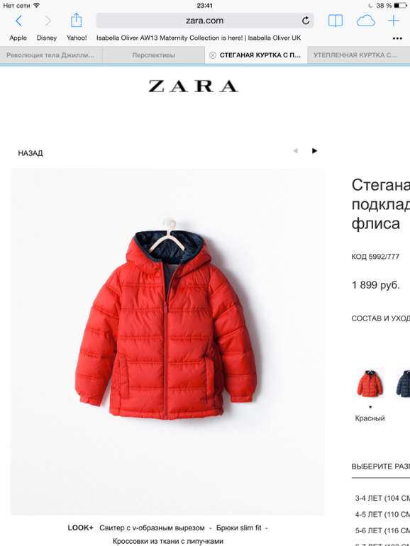The height and width of the screenshot is (546, 410).
Task: Tap the Safari forward arrow
Action: [x=48, y=21]
